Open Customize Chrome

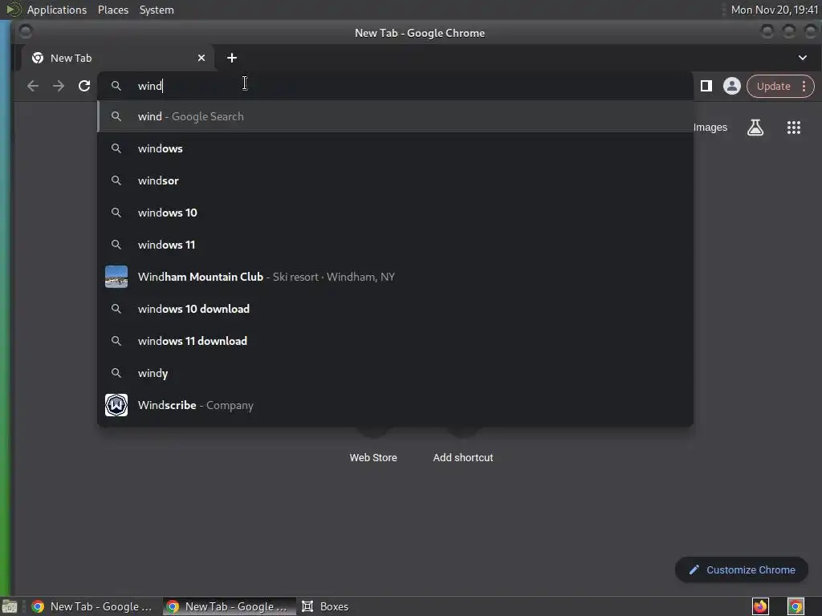[742, 570]
